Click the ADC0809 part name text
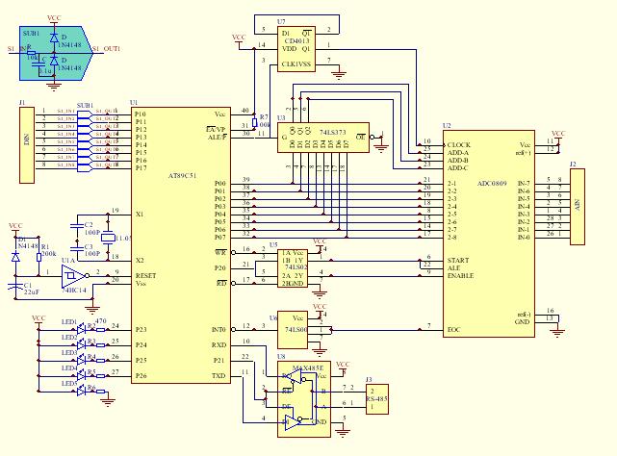Viewport: 617px width, 456px height. pyautogui.click(x=492, y=184)
